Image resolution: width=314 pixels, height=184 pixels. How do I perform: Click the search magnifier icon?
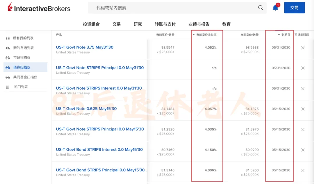pos(261,8)
